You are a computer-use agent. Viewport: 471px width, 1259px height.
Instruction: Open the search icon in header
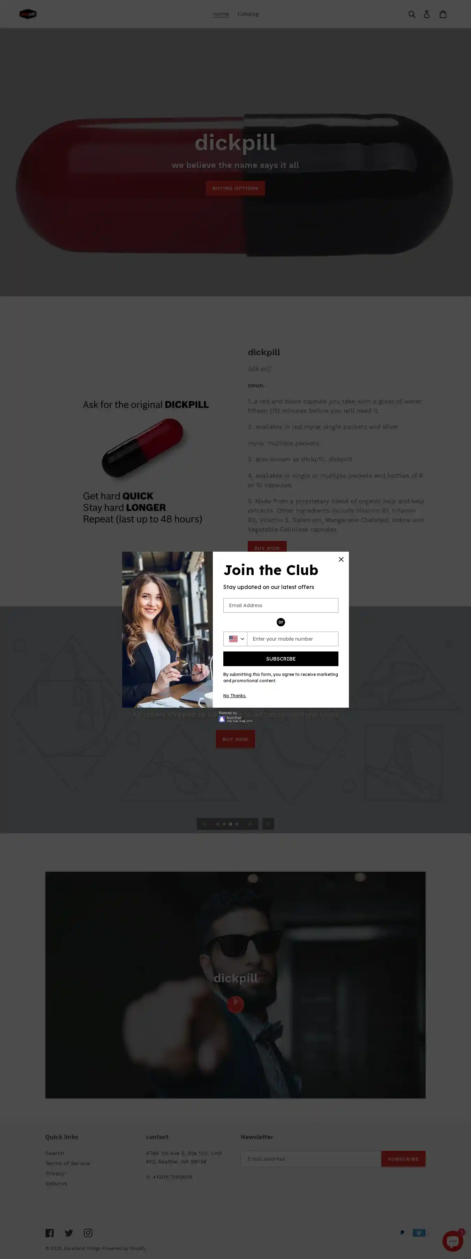click(x=412, y=14)
